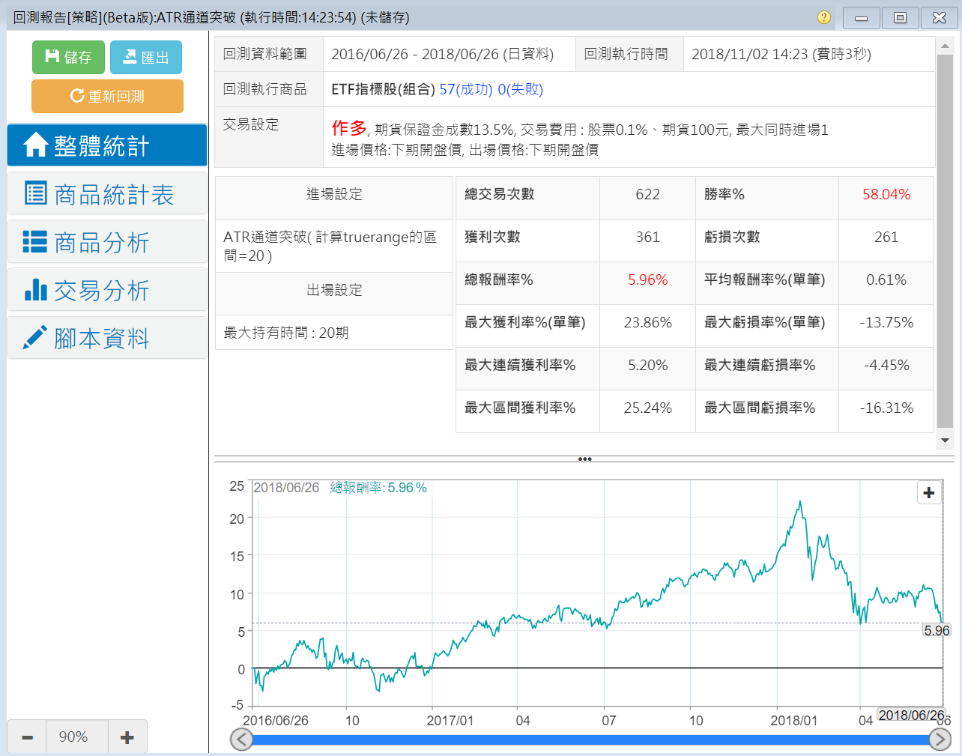Click the zoom out minus button
962x756 pixels.
click(x=28, y=737)
